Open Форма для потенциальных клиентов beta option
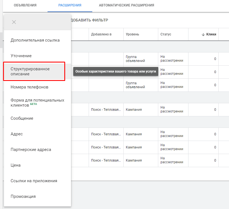Viewport: 229px width, 209px height. pos(37,102)
